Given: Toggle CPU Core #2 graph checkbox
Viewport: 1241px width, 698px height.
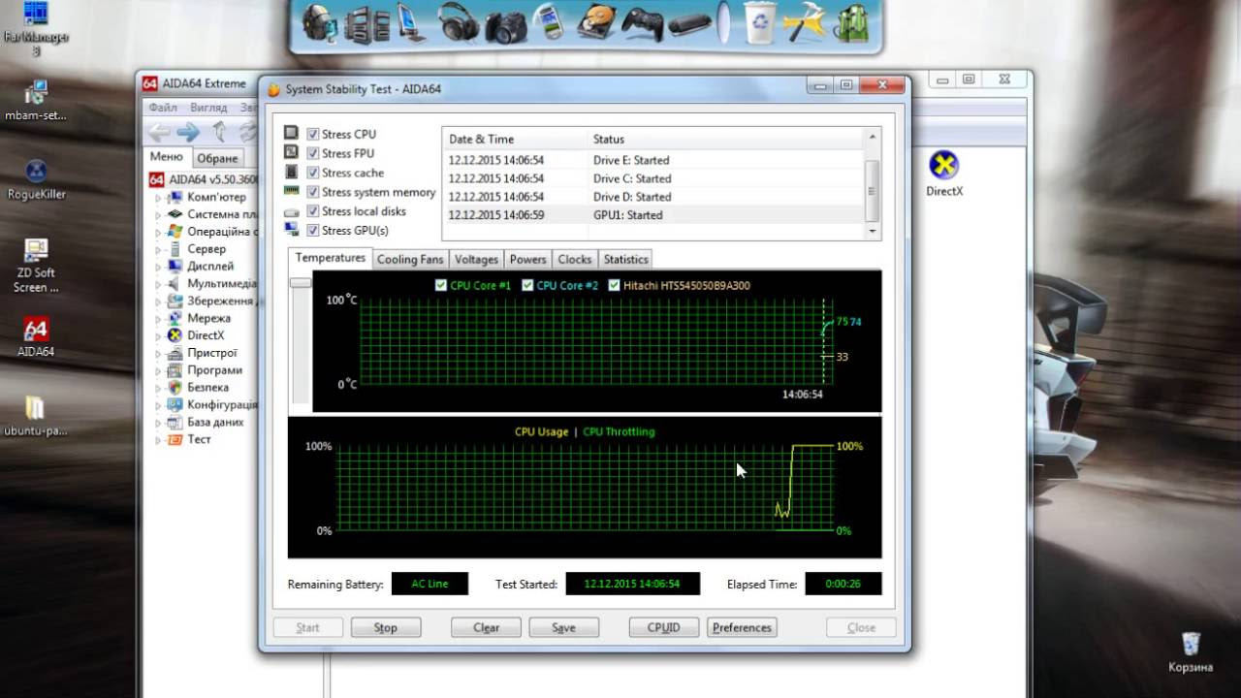Looking at the screenshot, I should pyautogui.click(x=527, y=285).
